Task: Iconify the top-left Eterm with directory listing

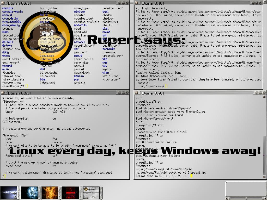Action: click(x=119, y=3)
